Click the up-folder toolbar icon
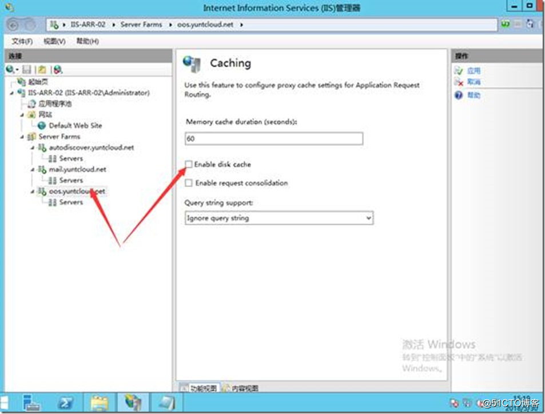This screenshot has width=545, height=414. pos(42,70)
